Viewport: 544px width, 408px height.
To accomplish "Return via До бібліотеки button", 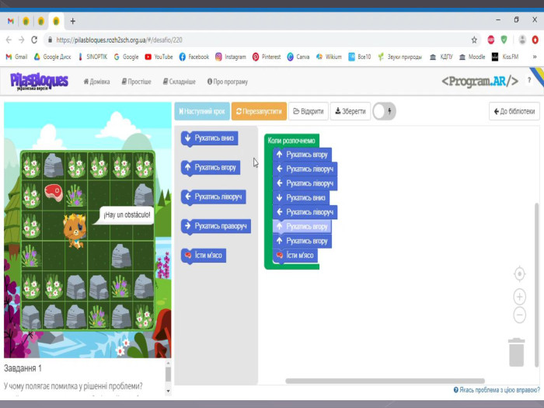I will (x=514, y=112).
